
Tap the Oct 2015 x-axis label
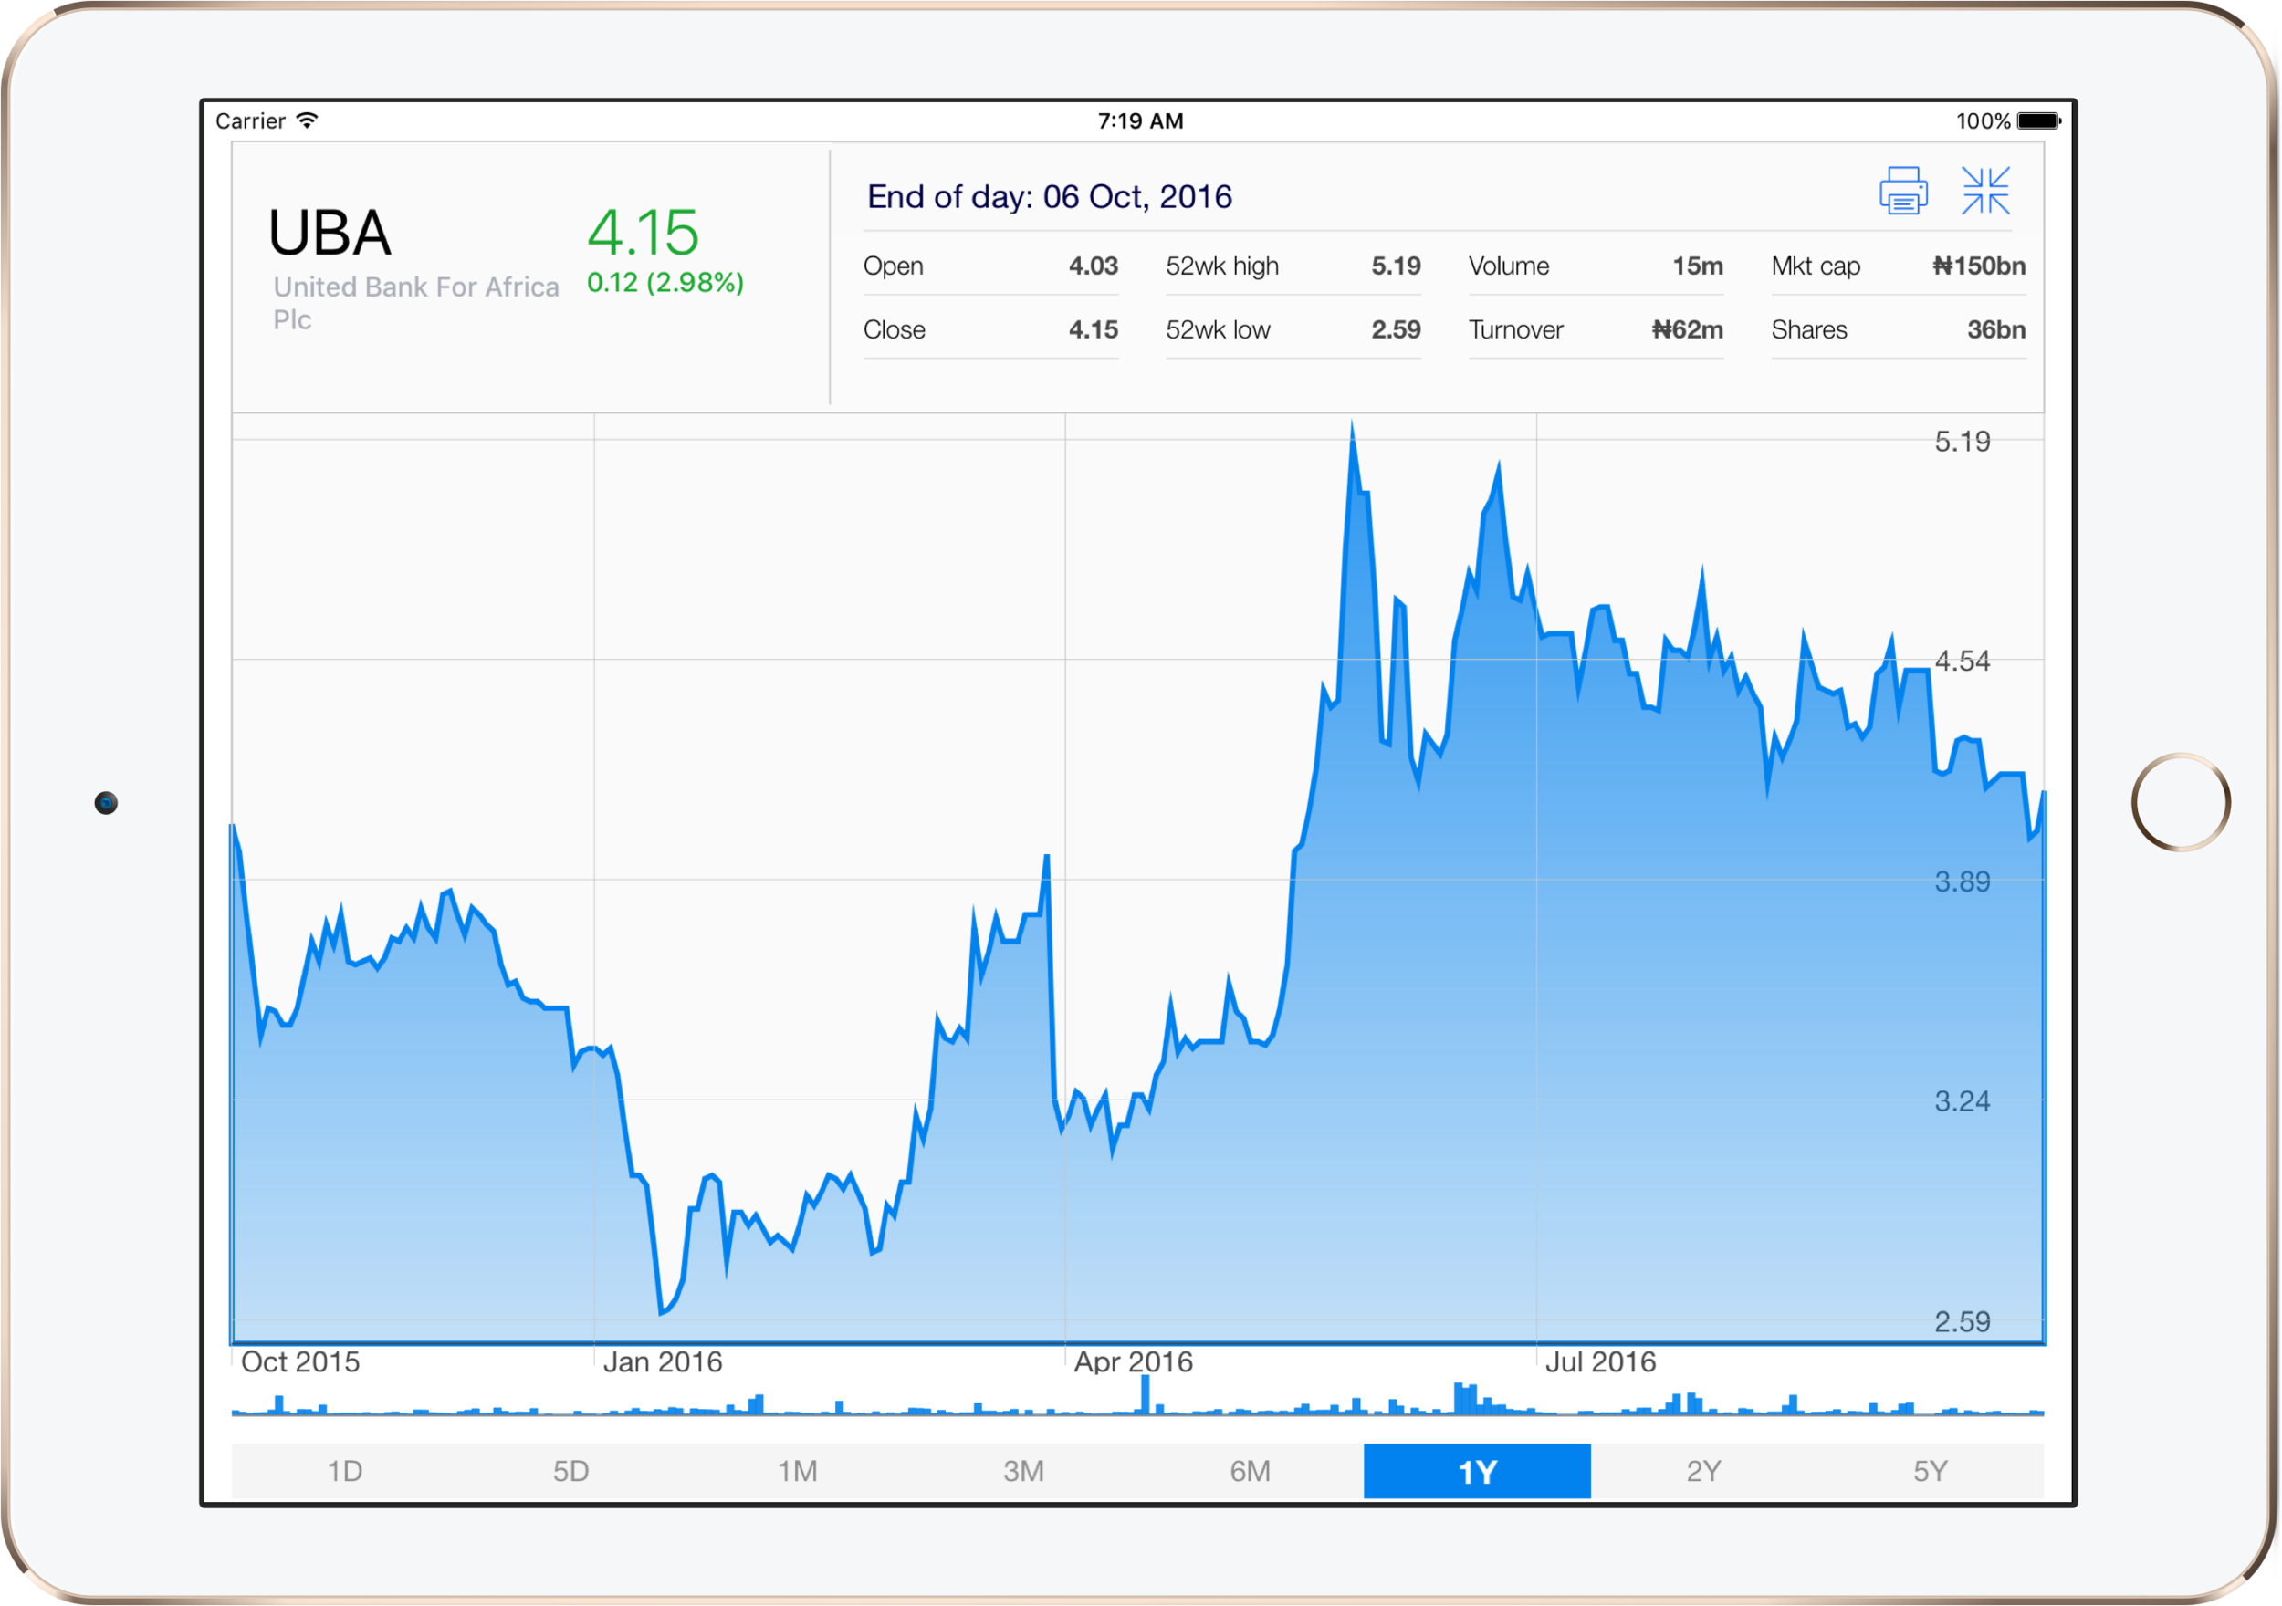[300, 1362]
